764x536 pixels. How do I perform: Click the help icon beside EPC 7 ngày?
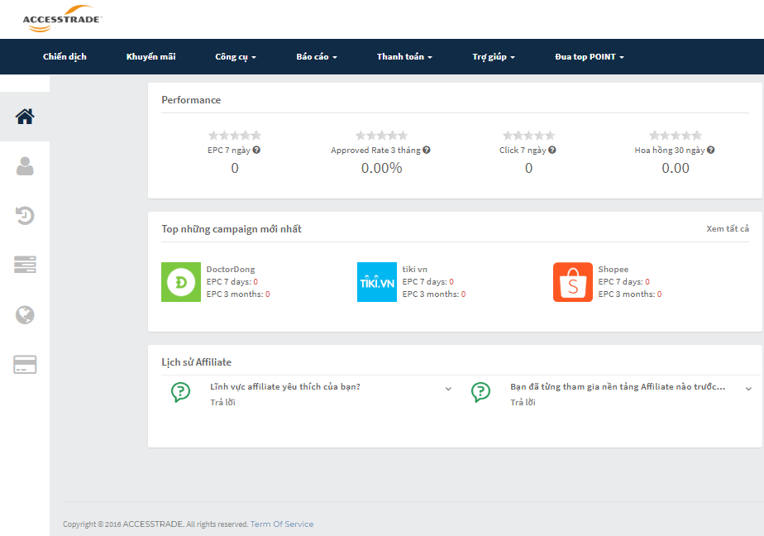256,151
